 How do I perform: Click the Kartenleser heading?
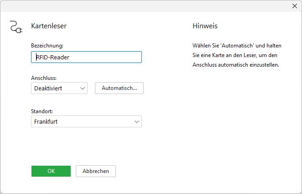(x=49, y=26)
